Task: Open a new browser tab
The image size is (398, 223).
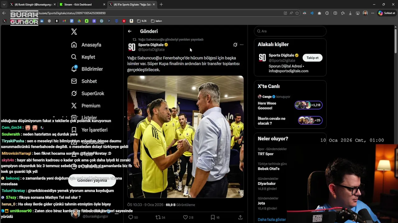Action: (161, 4)
